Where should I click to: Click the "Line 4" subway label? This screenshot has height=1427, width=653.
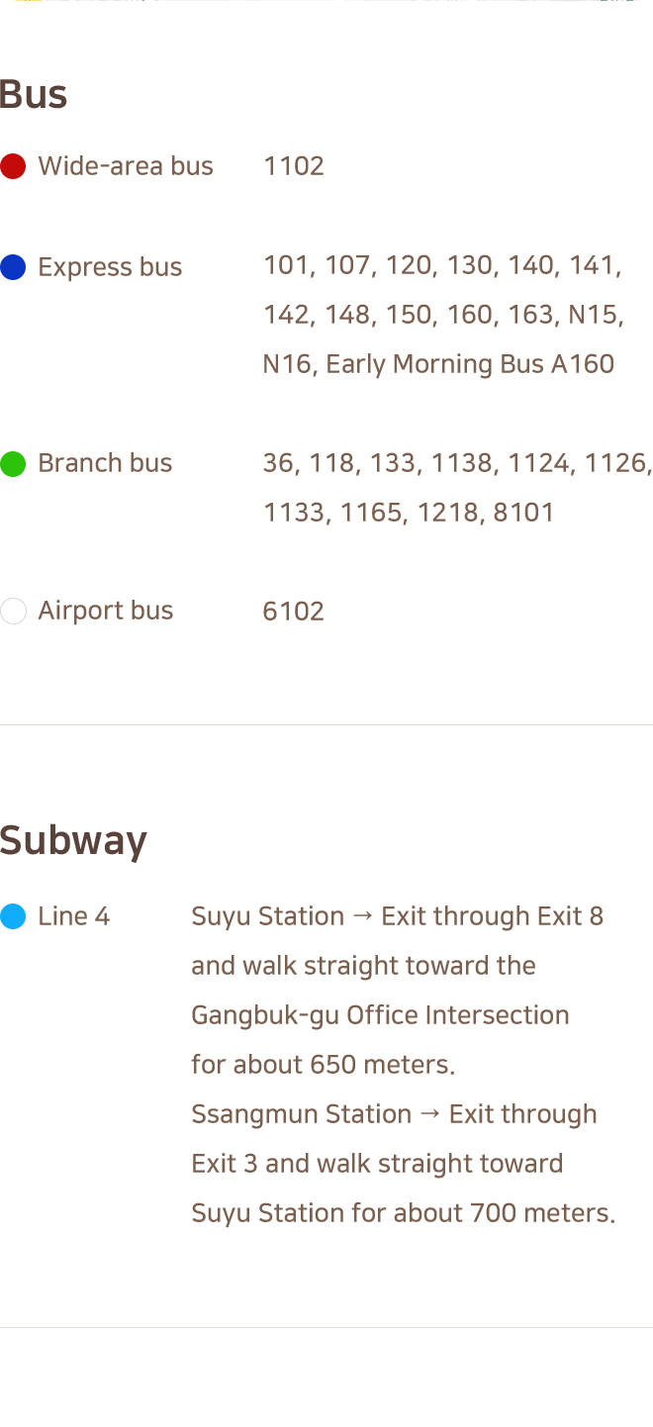(73, 916)
